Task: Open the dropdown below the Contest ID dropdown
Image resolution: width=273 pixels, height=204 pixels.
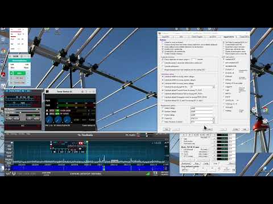Action: click(x=213, y=122)
